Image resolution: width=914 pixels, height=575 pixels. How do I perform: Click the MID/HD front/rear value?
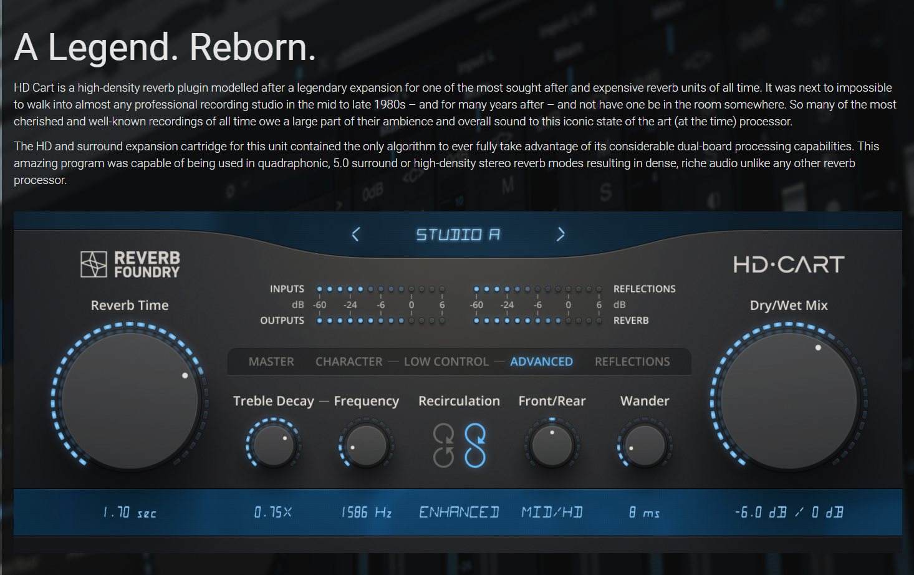click(552, 513)
